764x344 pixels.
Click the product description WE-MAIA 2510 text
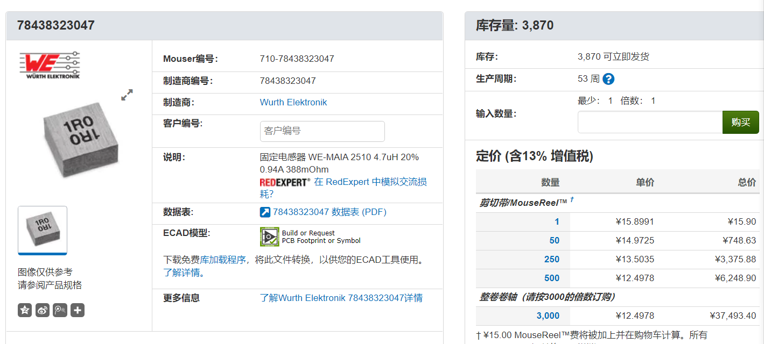339,163
